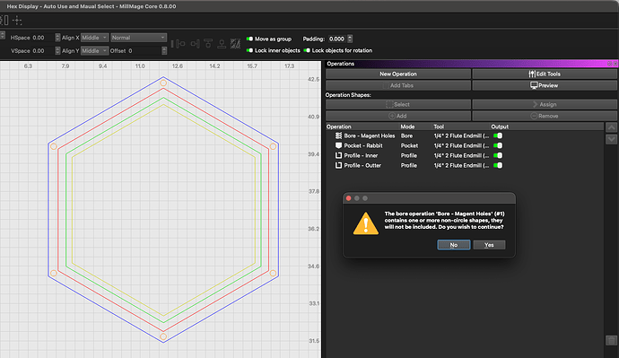The image size is (619, 358).
Task: Toggle output for Profile - Inner
Action: (x=498, y=155)
